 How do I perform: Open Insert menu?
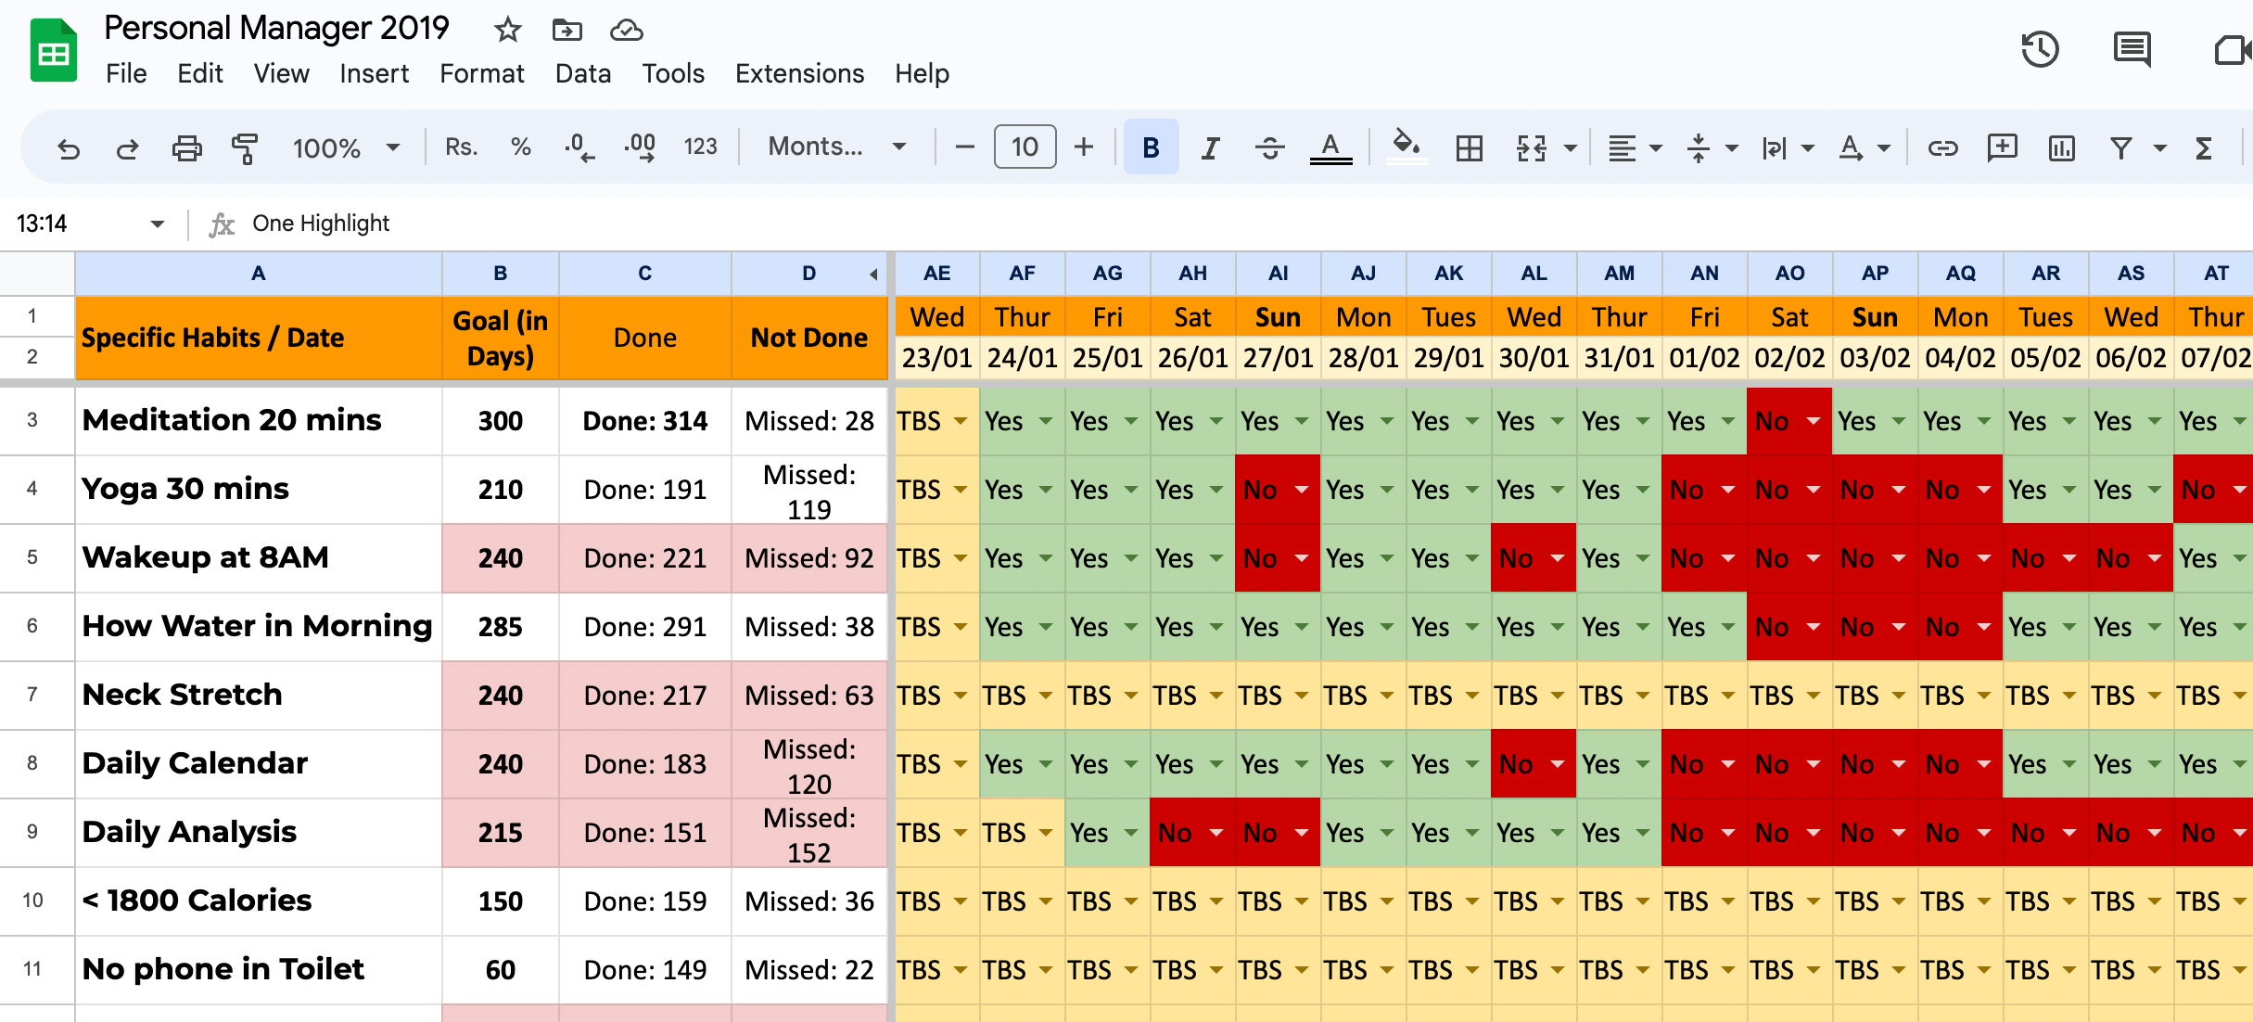pyautogui.click(x=374, y=73)
